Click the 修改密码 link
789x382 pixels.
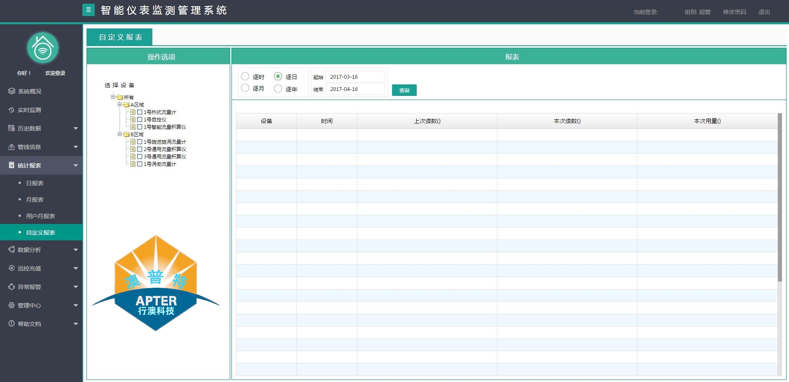click(734, 12)
